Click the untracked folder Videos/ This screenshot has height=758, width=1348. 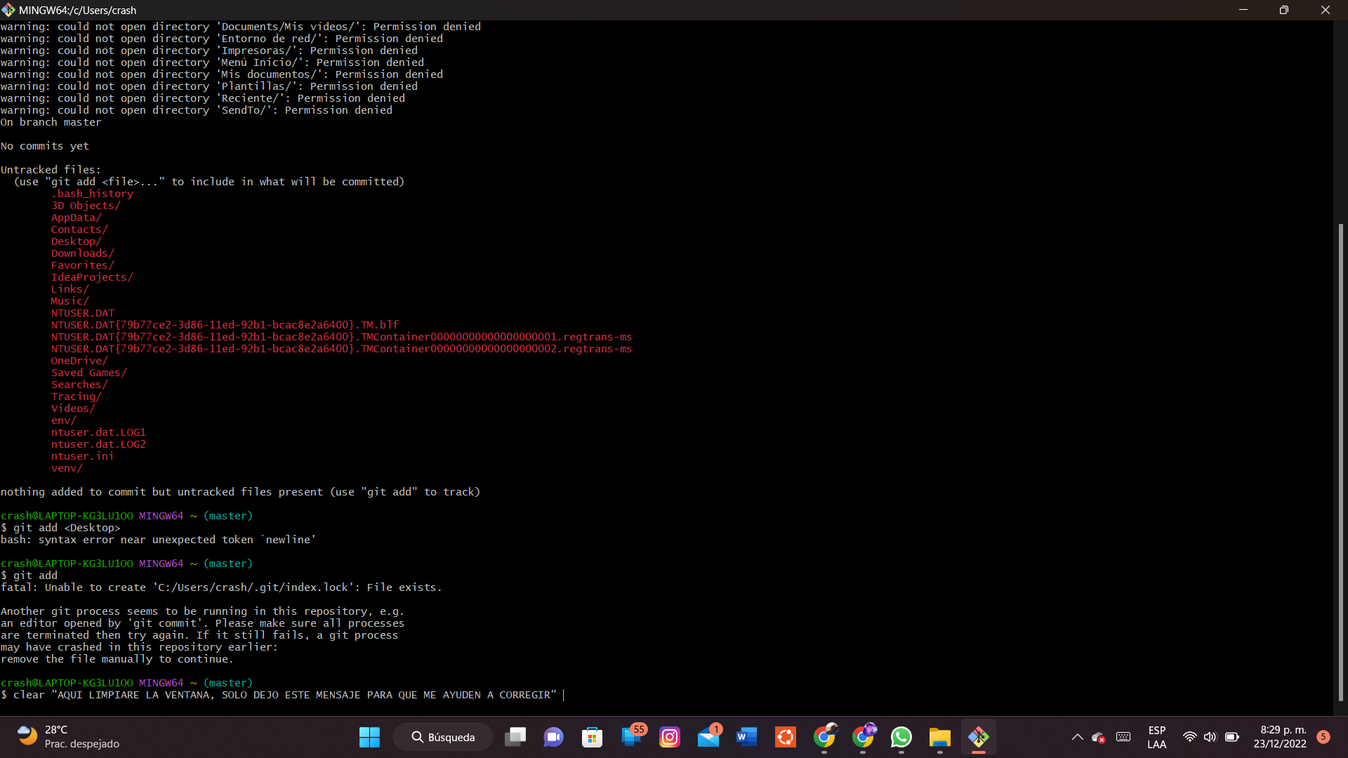pyautogui.click(x=73, y=408)
